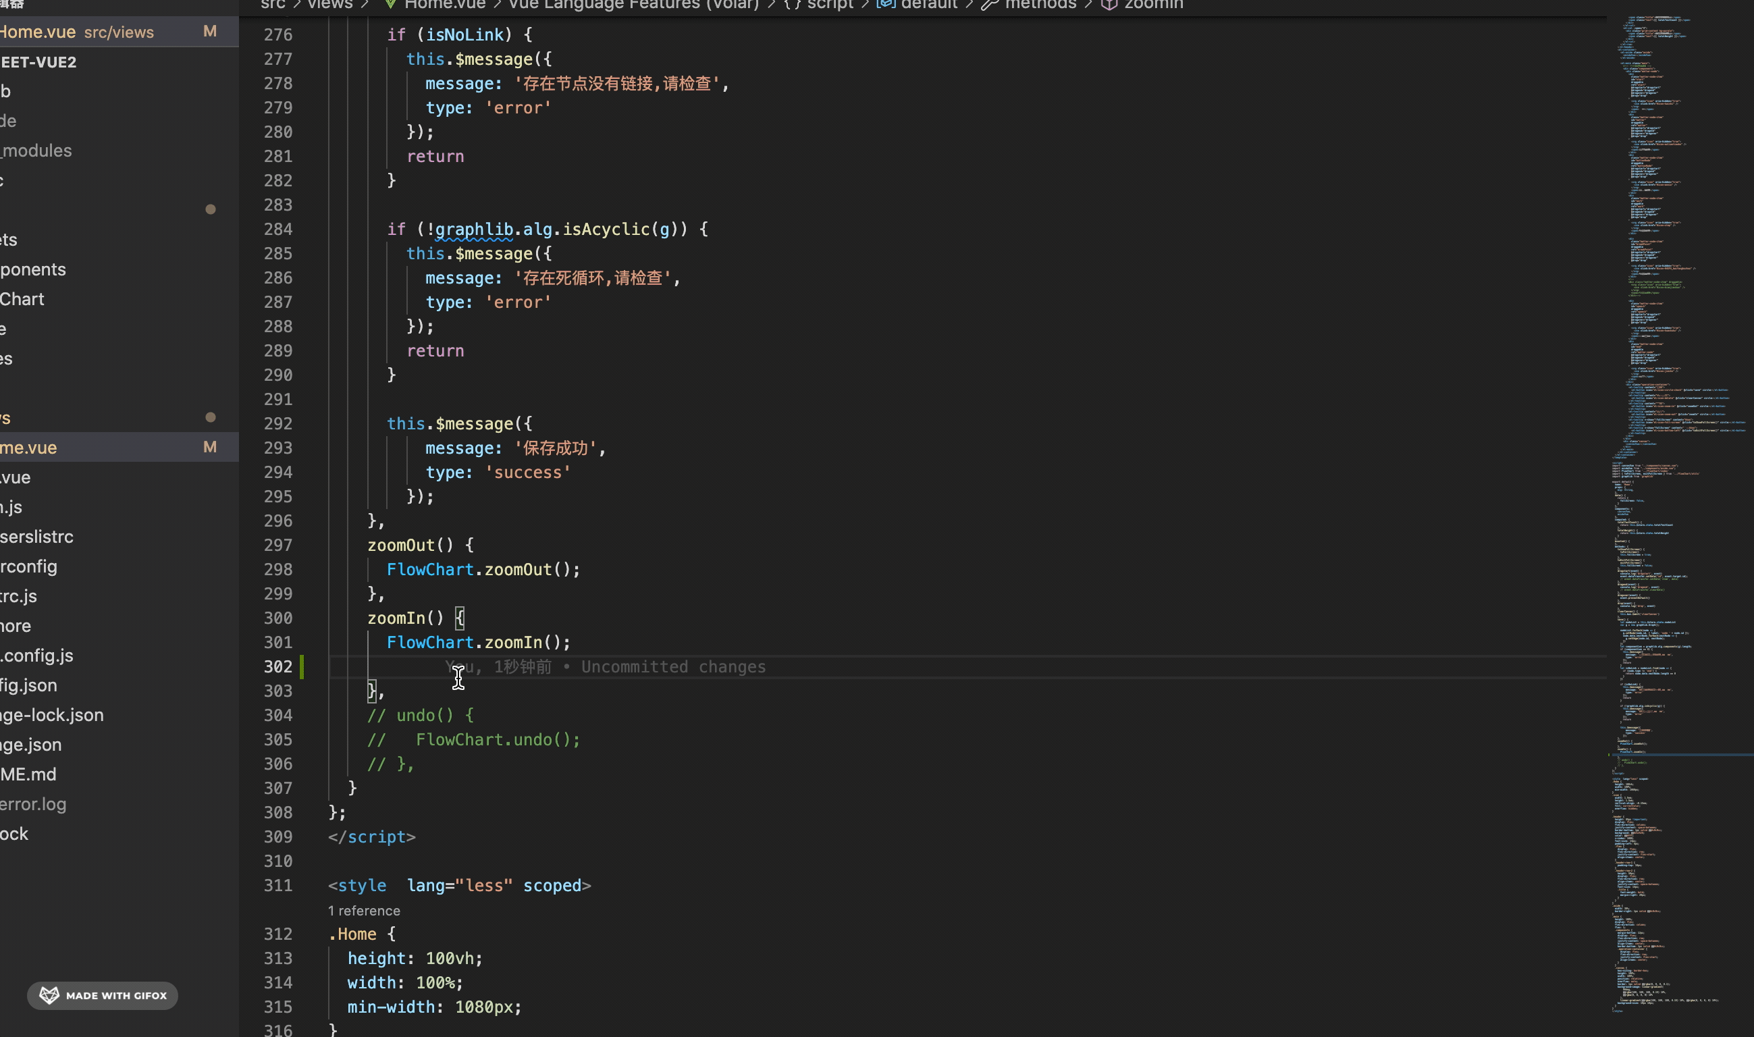This screenshot has height=1037, width=1754.
Task: Click the Vue icon beside Home.vue breadcrumb
Action: (x=390, y=4)
